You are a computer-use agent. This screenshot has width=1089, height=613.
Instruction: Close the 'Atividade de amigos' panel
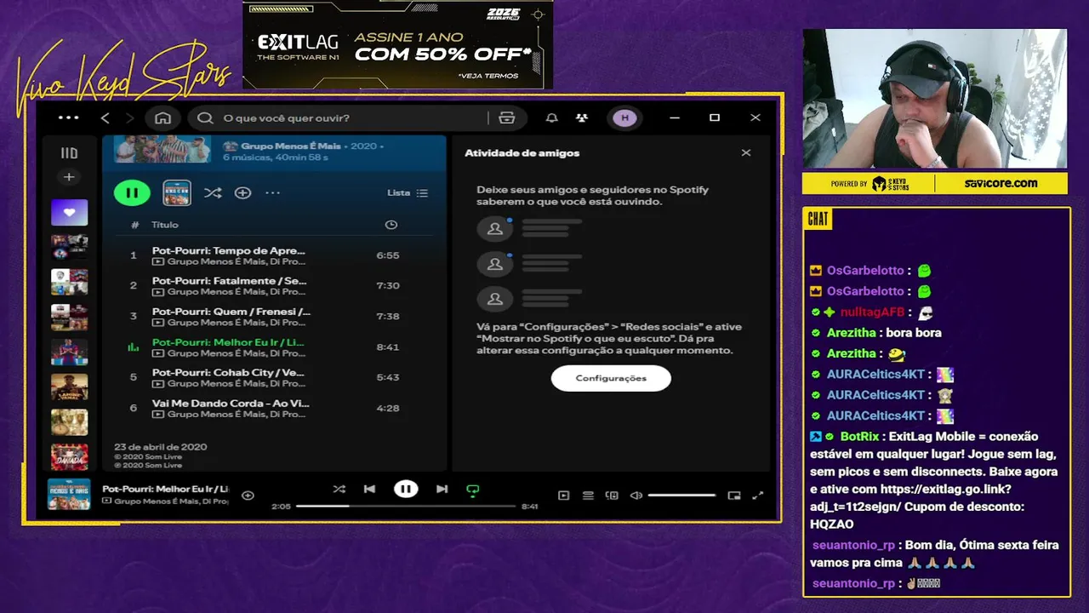746,152
